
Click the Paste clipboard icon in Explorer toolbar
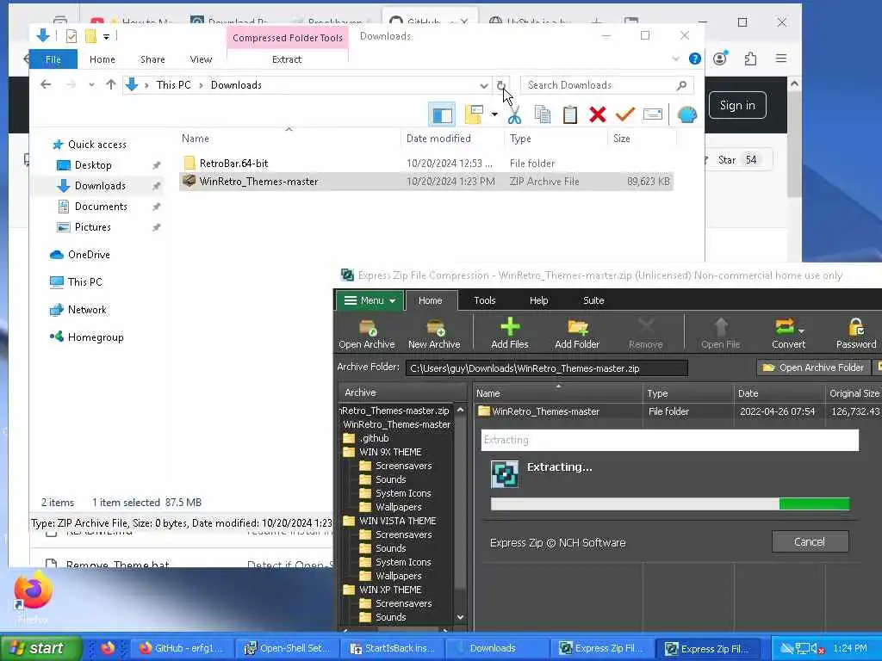point(570,114)
